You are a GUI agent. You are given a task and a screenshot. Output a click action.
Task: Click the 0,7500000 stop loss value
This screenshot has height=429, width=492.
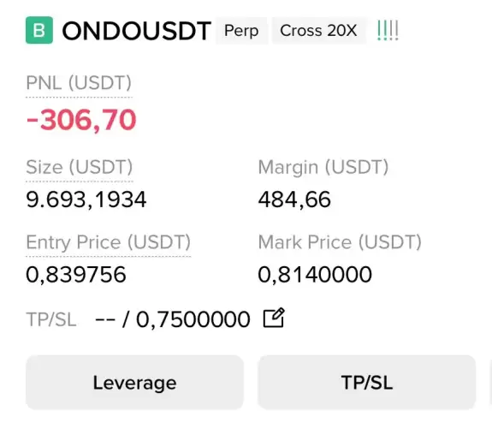click(193, 319)
